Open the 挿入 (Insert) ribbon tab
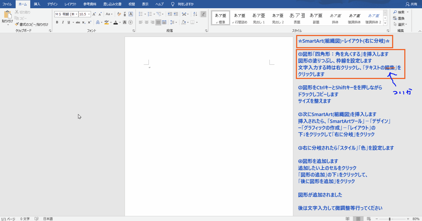 click(x=37, y=4)
